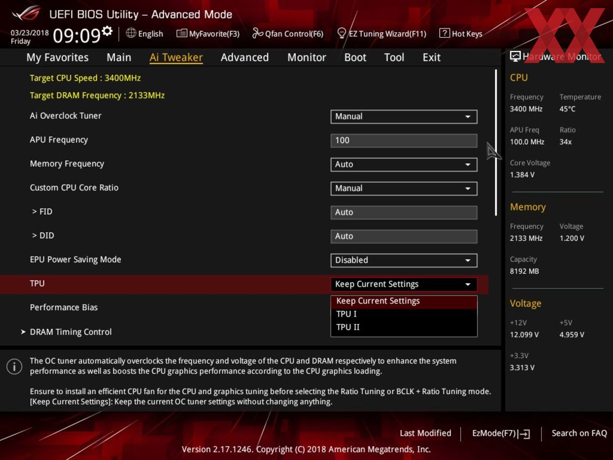Image resolution: width=613 pixels, height=460 pixels.
Task: Select the TPU row label
Action: point(37,283)
